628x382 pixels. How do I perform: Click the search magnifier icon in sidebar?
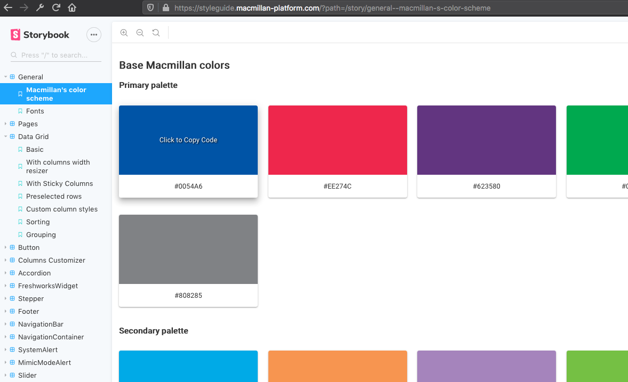[x=14, y=55]
